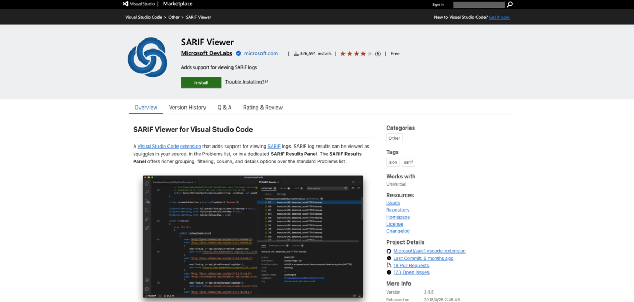Click the issues icon beside 123 Open Issues
The width and height of the screenshot is (634, 302).
point(389,272)
